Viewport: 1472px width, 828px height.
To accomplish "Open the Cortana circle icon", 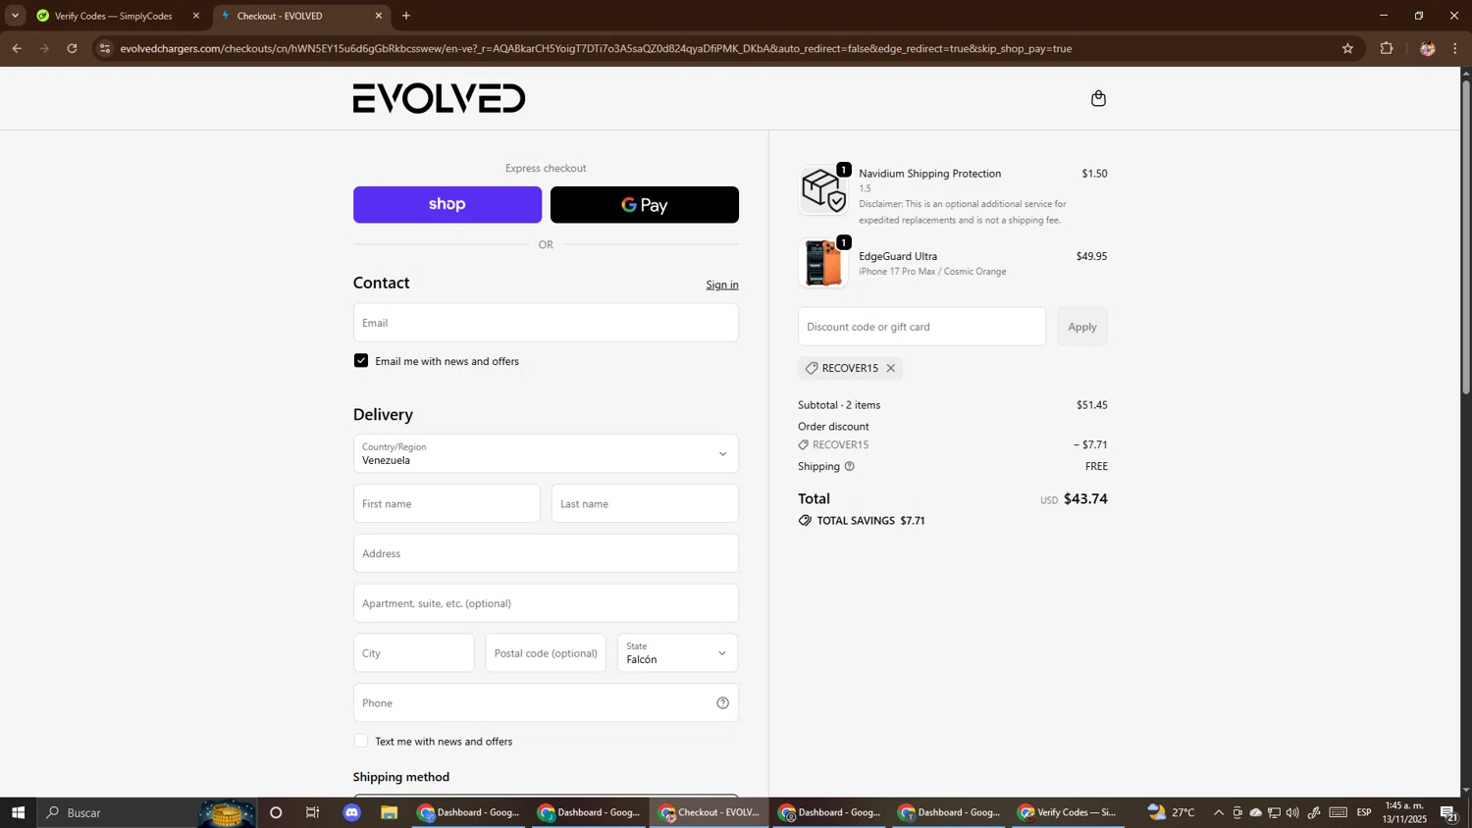I will [276, 812].
